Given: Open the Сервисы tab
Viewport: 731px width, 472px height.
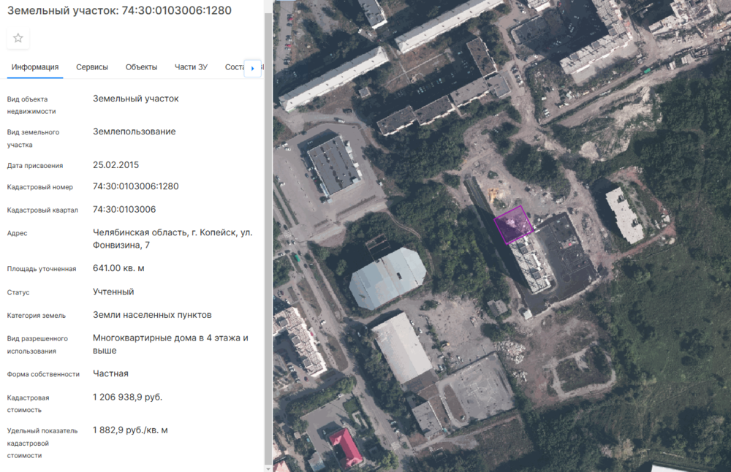Looking at the screenshot, I should point(92,67).
